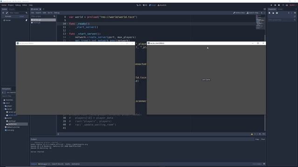Click Join Game button in client window
The width and height of the screenshot is (298, 167).
click(206, 80)
